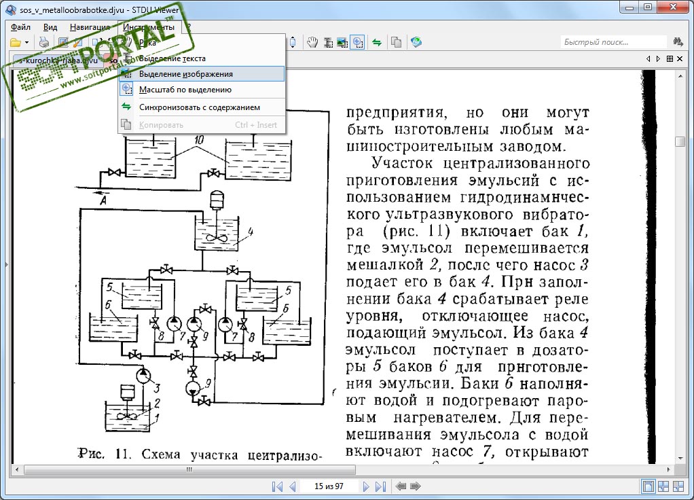
Task: Open the Вид menu
Action: (50, 27)
